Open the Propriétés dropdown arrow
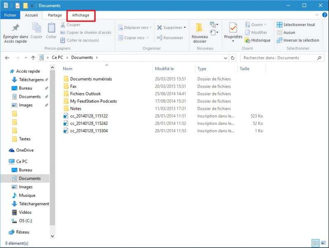 point(233,41)
